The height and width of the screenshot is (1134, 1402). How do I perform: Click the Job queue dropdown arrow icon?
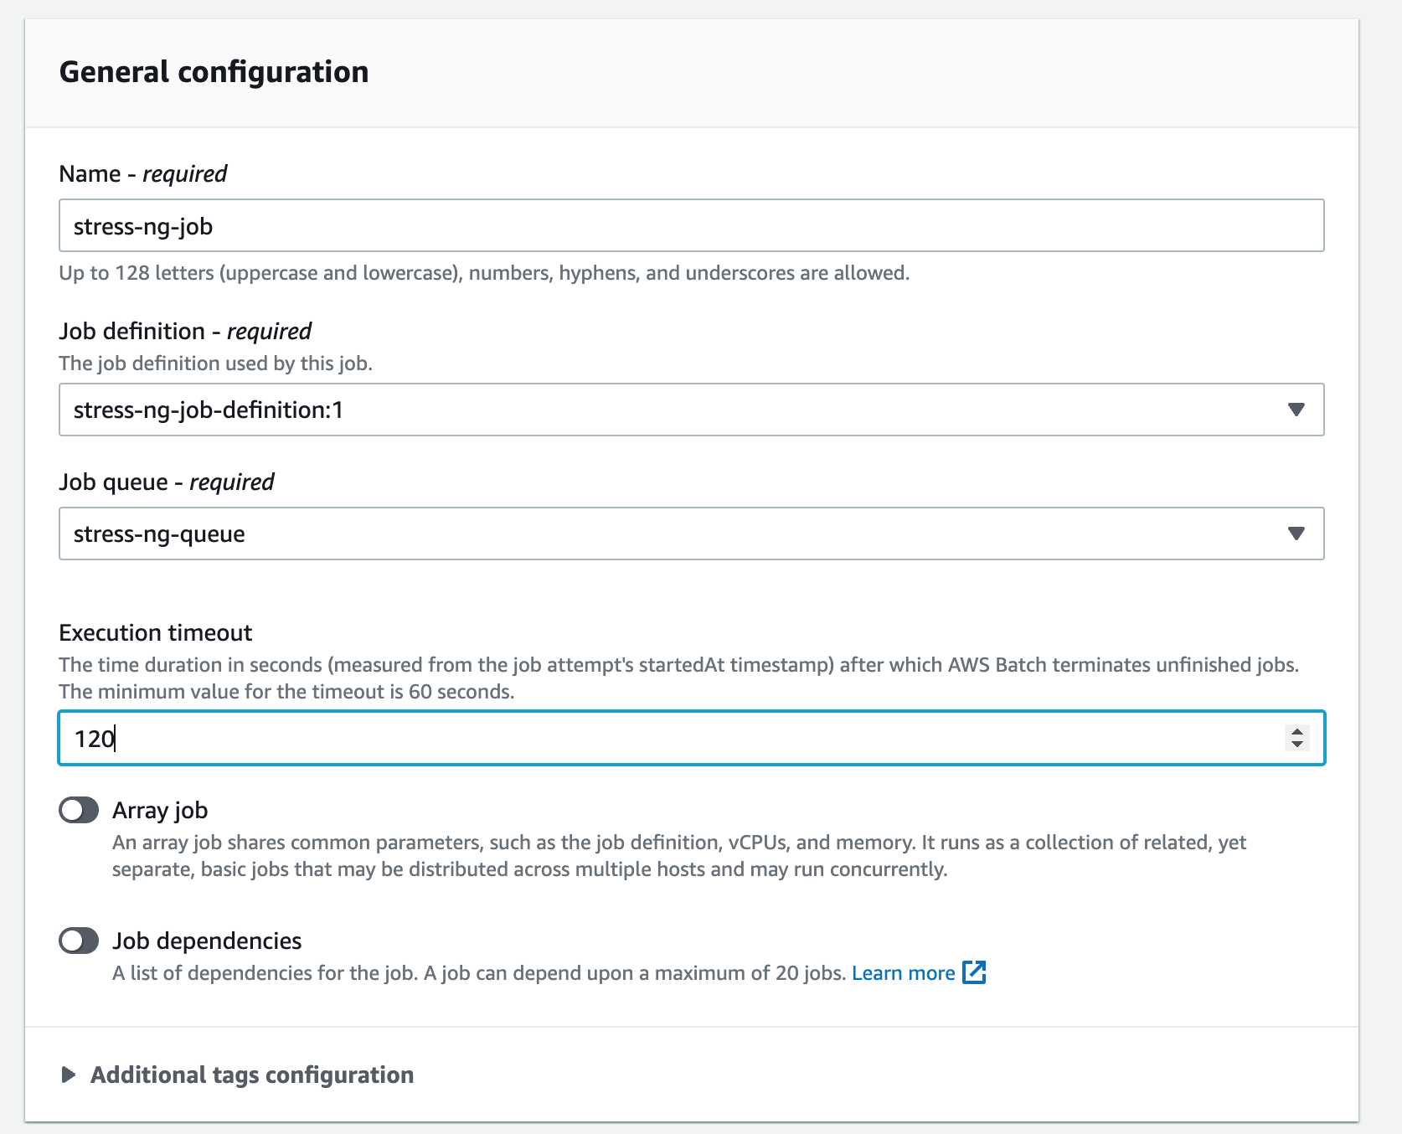point(1296,533)
